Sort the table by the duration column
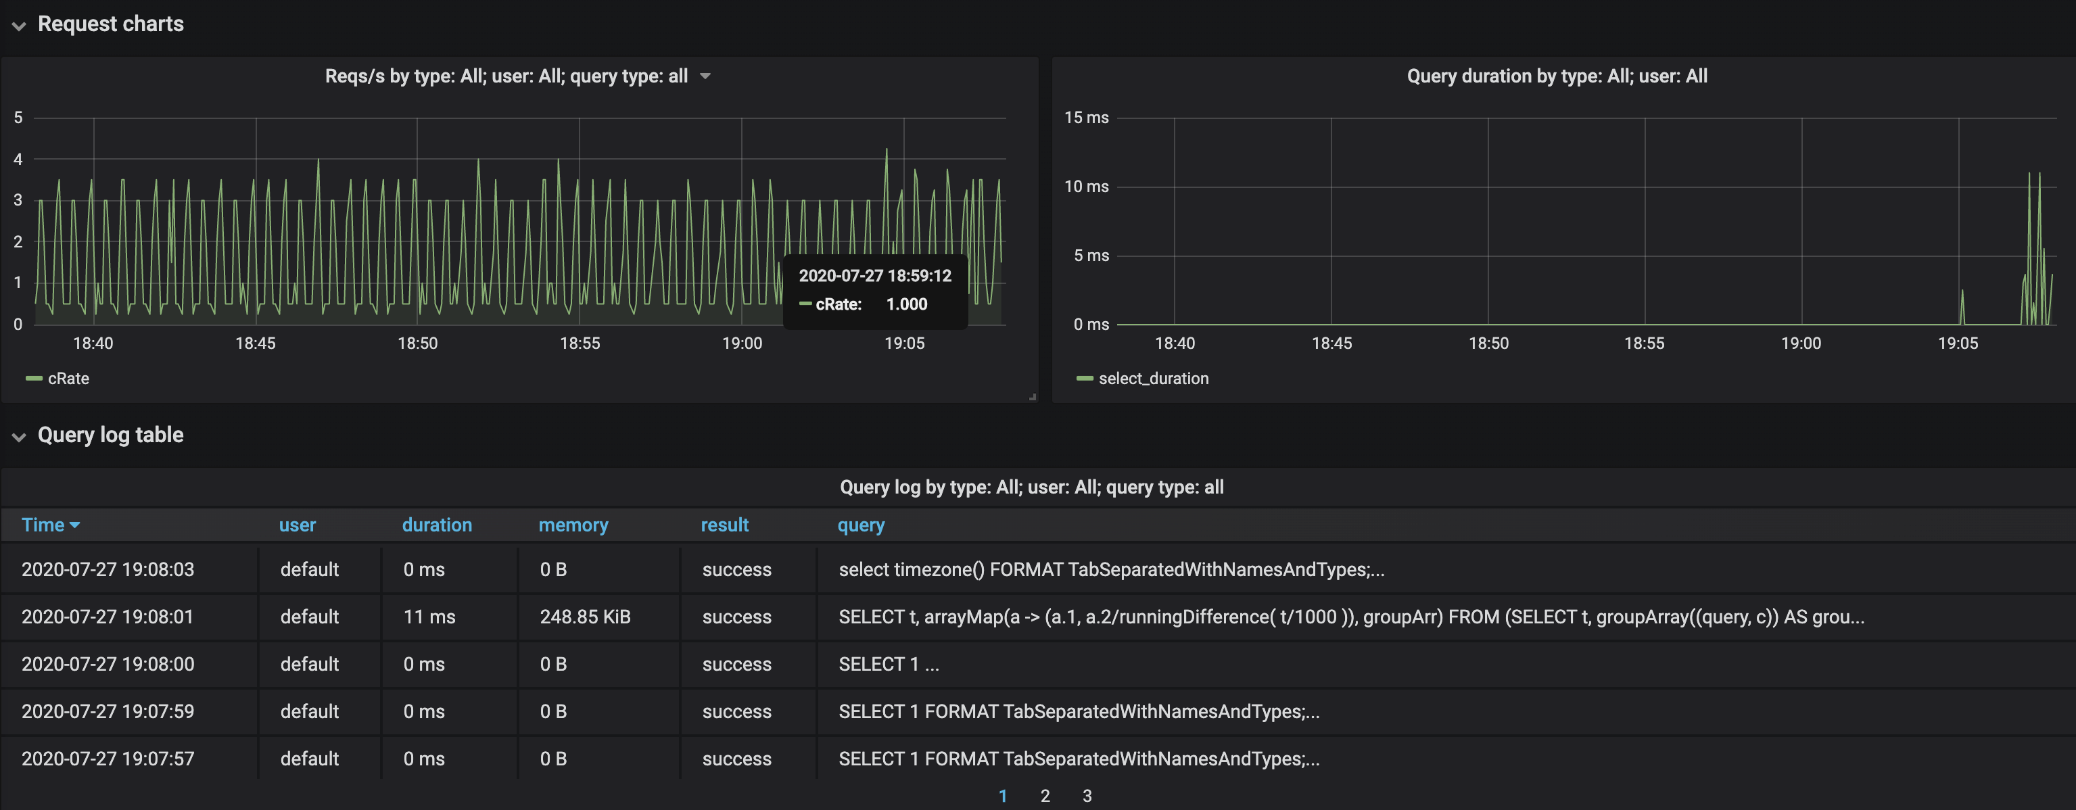This screenshot has width=2076, height=810. [x=437, y=525]
